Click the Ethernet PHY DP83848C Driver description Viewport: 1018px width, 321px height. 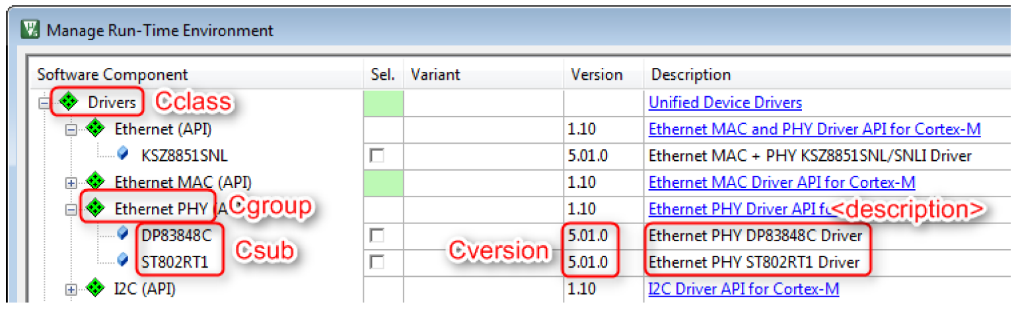[755, 235]
